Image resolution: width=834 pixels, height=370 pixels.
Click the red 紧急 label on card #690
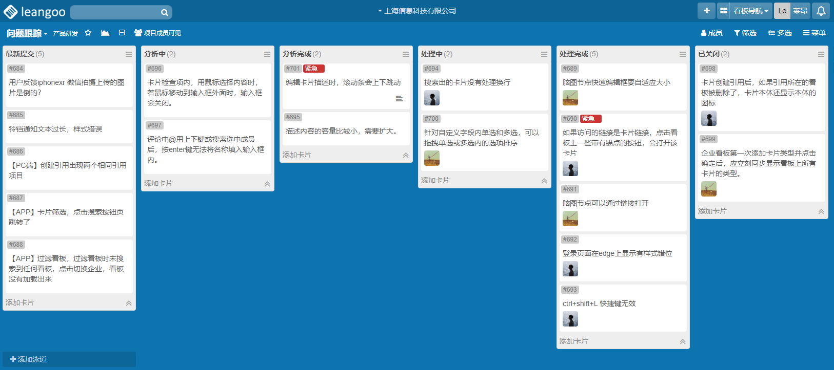click(x=590, y=119)
